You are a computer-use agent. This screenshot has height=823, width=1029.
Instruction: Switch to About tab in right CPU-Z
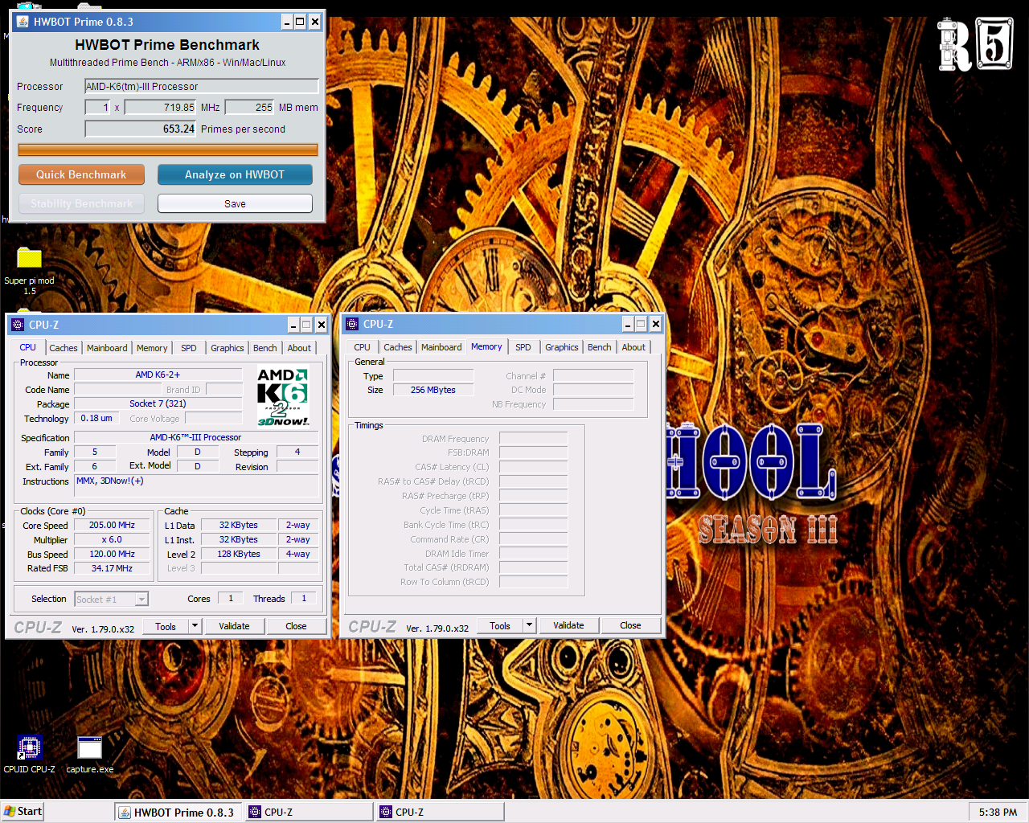[633, 347]
